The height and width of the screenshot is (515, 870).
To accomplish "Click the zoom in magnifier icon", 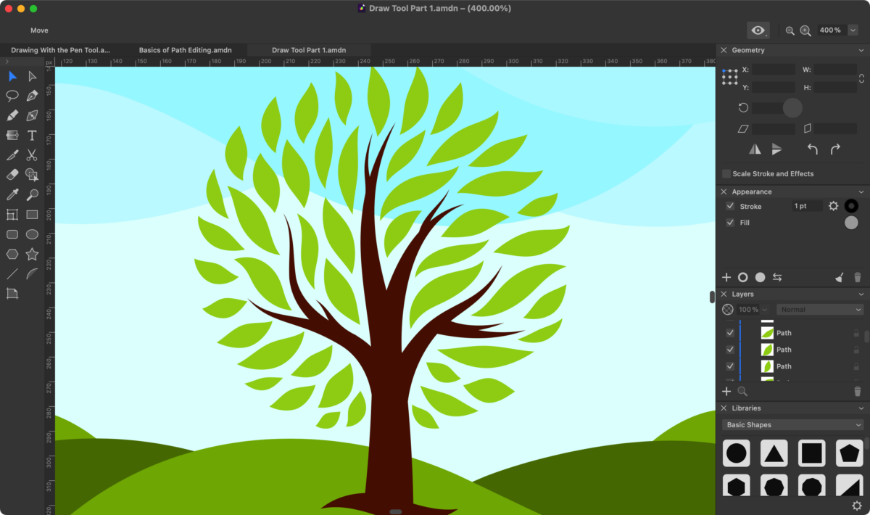I will 805,30.
